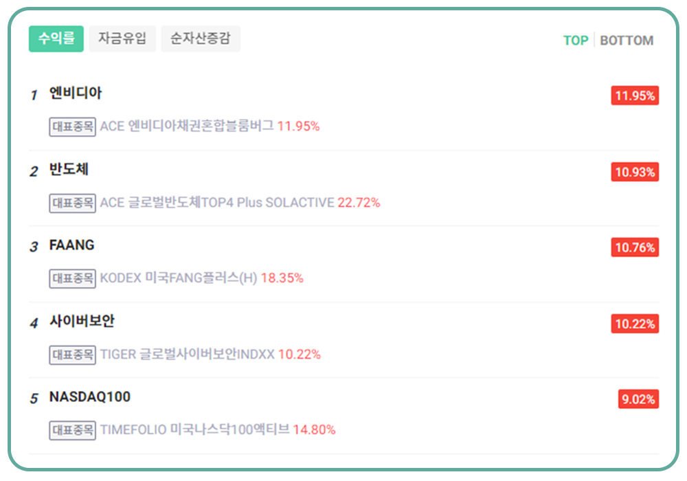The height and width of the screenshot is (481, 687).
Task: Open the 사이버보안 theme title
Action: 82,321
